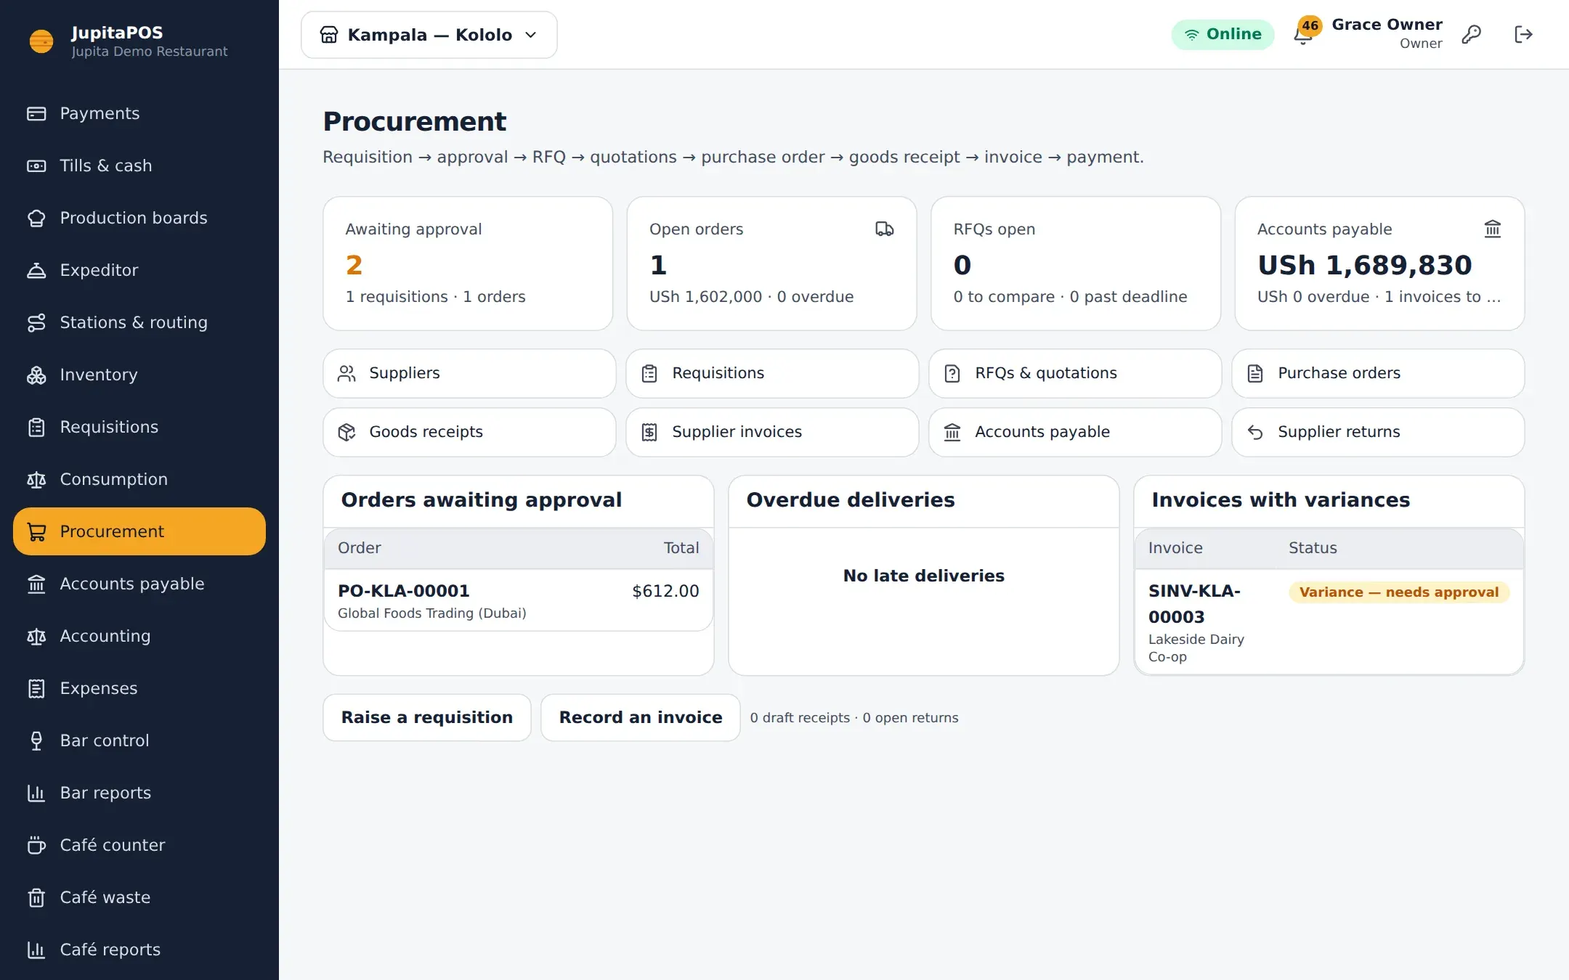Screen dimensions: 1569x980
Task: Click the key icon in the header
Action: coord(1471,34)
